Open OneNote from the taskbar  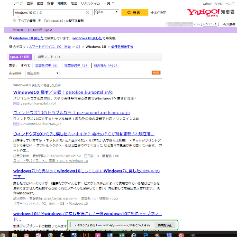coord(38,235)
